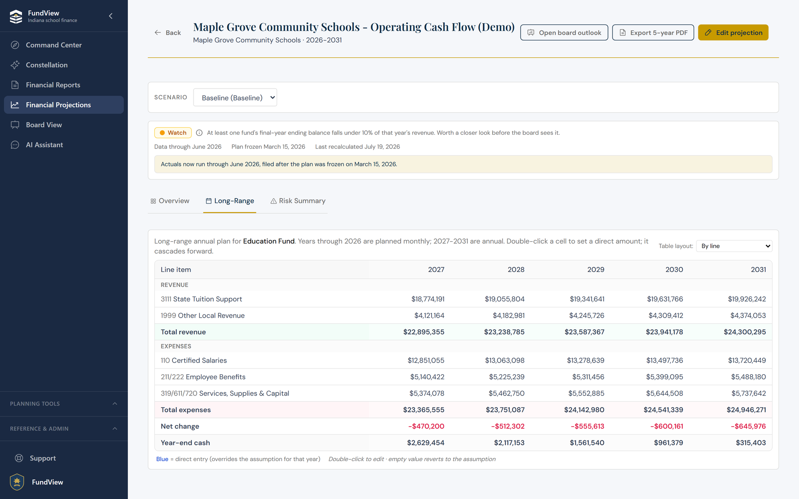Click the AI Assistant chat bubble icon
The width and height of the screenshot is (799, 499).
pos(15,145)
